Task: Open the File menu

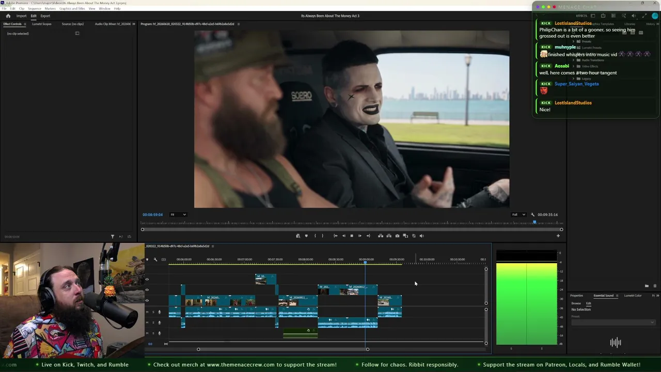Action: coord(4,9)
